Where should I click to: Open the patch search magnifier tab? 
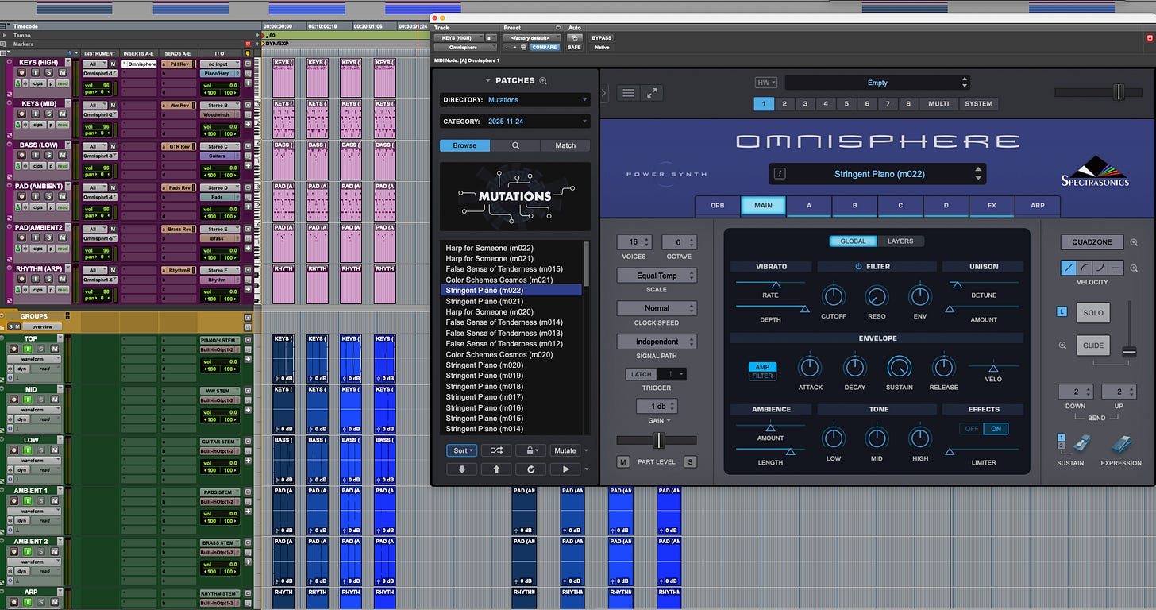tap(515, 145)
